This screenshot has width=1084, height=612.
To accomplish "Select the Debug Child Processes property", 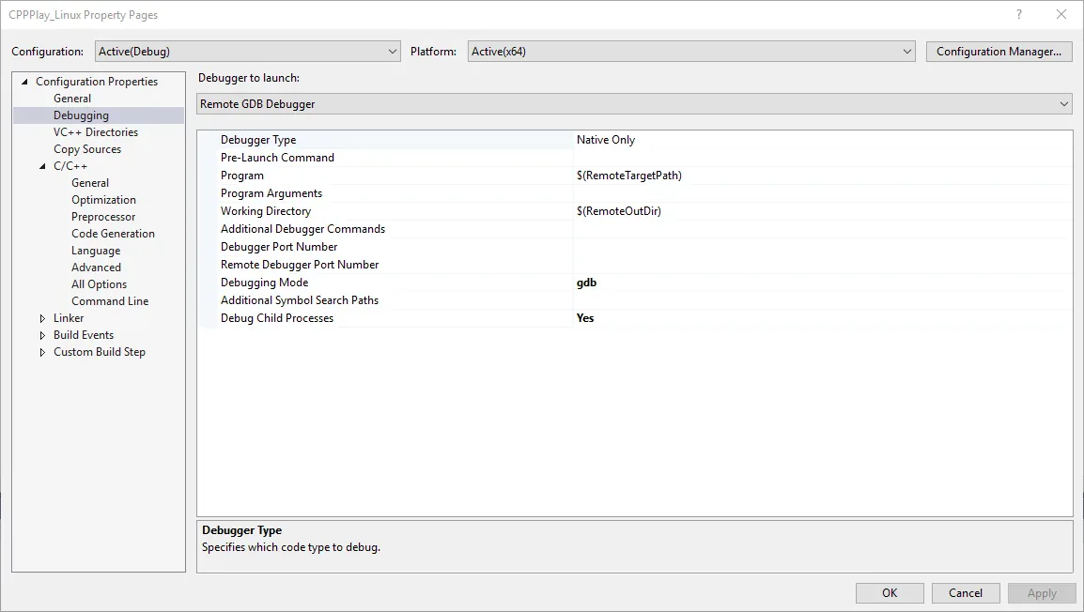I will [276, 318].
